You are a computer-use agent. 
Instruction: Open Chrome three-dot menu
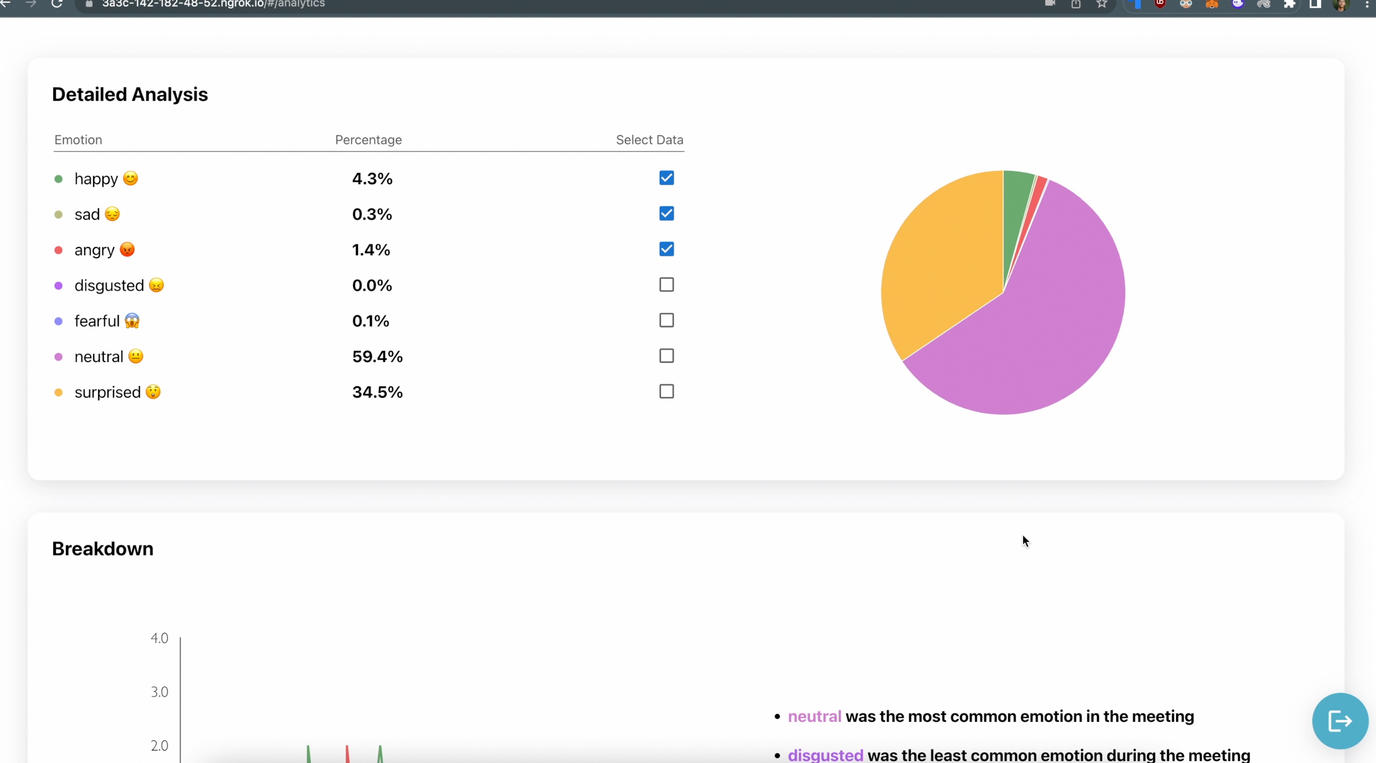(1366, 4)
